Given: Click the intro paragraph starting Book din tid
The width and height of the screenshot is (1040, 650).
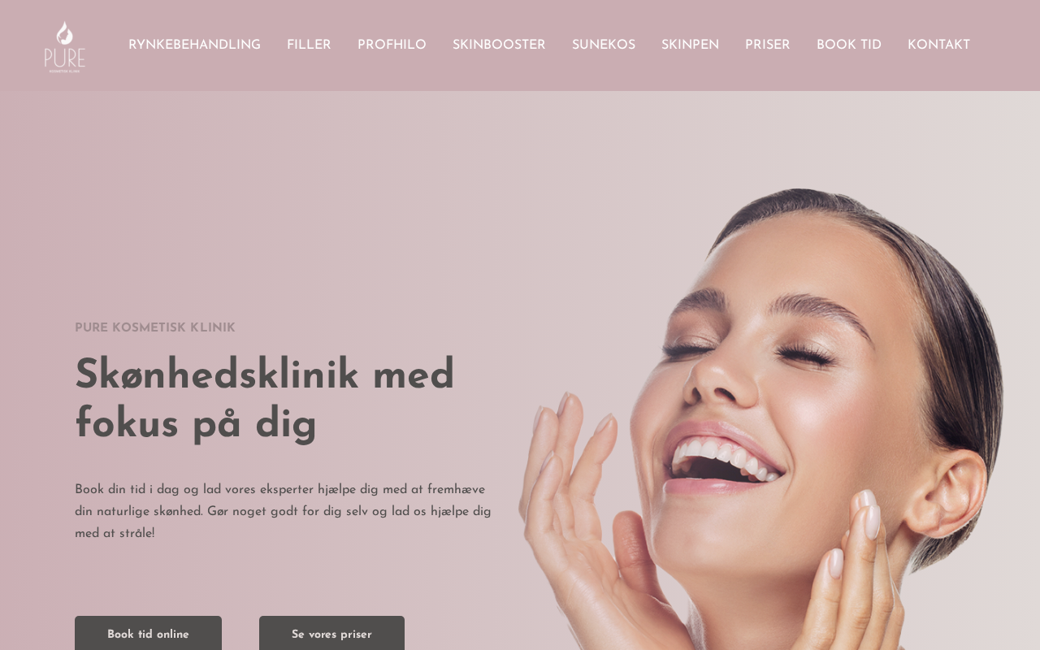Looking at the screenshot, I should tap(284, 512).
